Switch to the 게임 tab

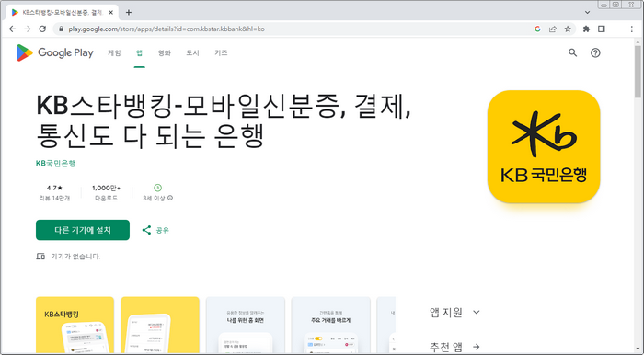[x=114, y=52]
